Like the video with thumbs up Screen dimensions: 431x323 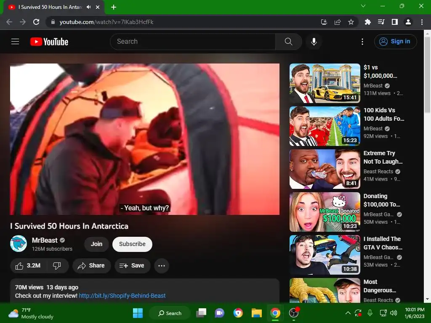tap(28, 266)
